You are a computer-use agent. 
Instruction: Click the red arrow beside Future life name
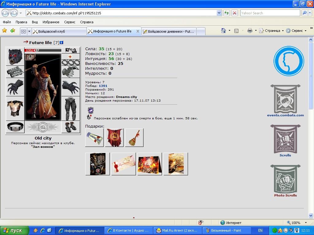(26, 42)
